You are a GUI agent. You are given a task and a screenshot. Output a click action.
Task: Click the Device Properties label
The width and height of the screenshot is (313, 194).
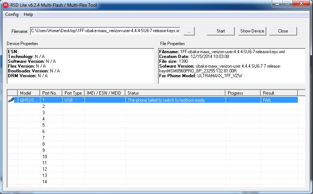tap(22, 44)
